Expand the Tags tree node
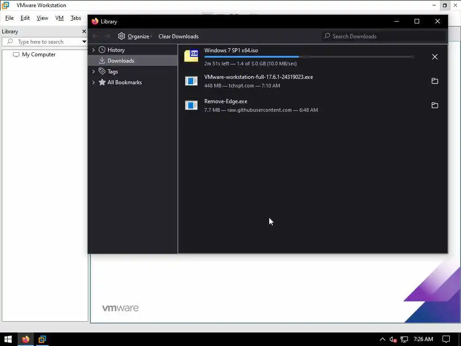Image resolution: width=461 pixels, height=346 pixels. [93, 72]
